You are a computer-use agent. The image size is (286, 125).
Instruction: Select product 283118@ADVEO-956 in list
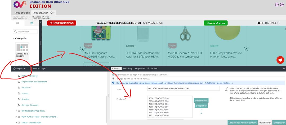tap(159, 116)
